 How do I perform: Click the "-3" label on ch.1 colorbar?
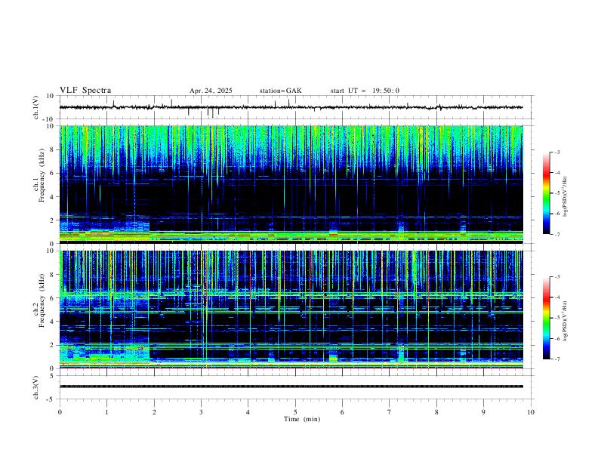(x=557, y=152)
